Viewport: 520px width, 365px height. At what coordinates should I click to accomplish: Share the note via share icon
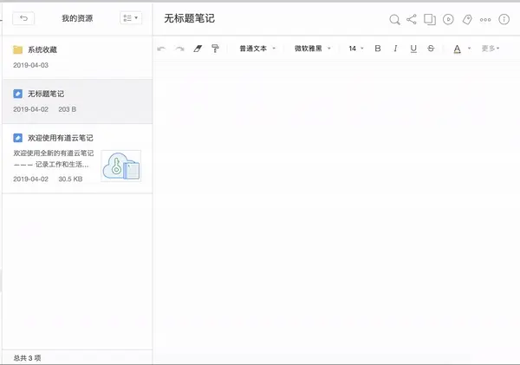412,19
